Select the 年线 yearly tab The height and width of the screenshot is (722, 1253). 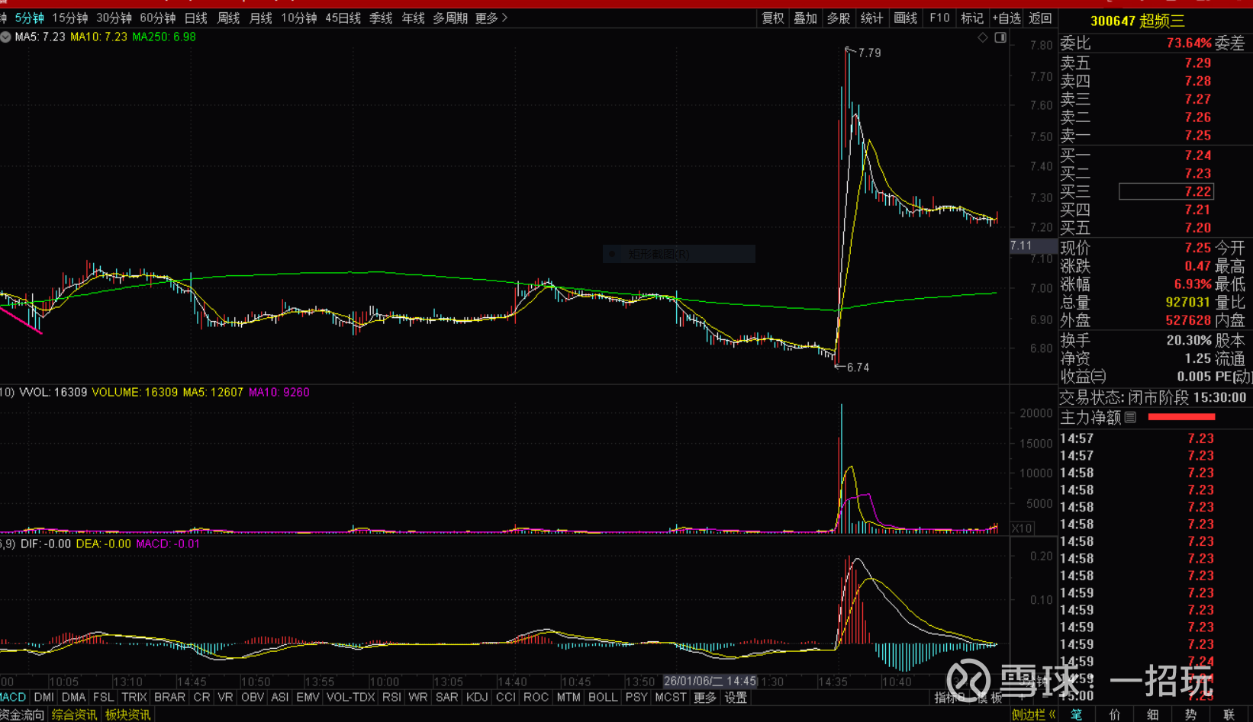[x=414, y=18]
